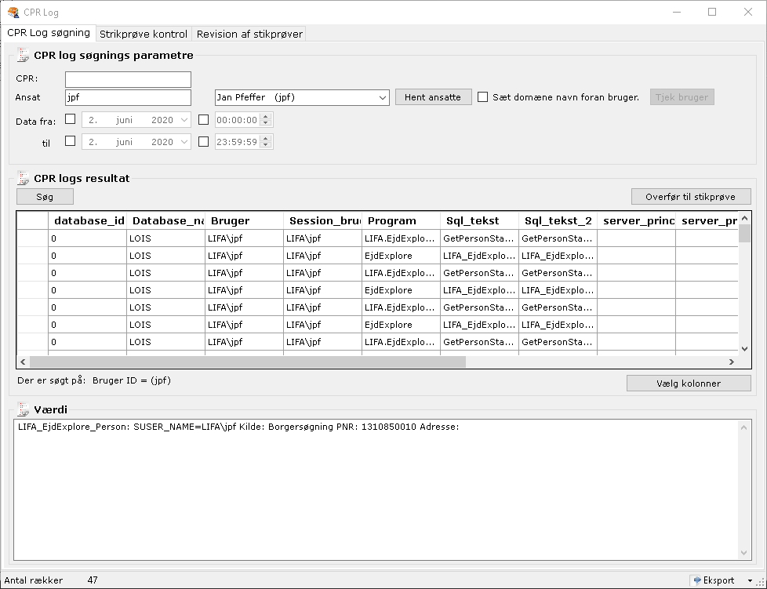Click the Vælg kolonner button
Viewport: 767px width, 589px height.
(689, 383)
